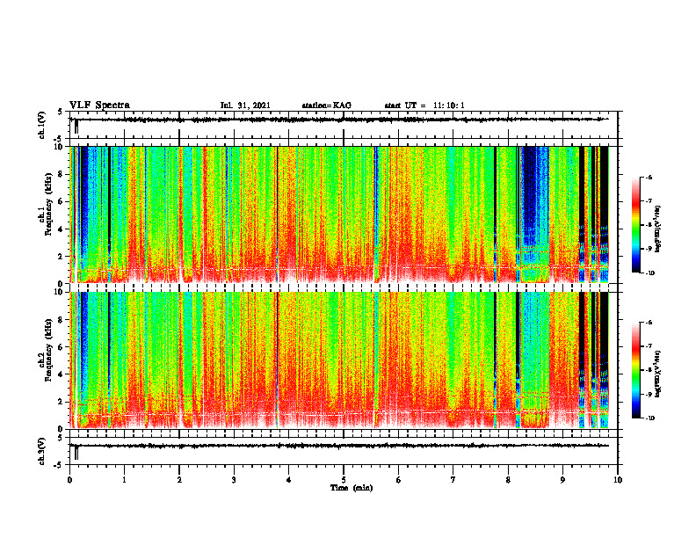Image resolution: width=696 pixels, height=538 pixels.
Task: Click time axis tick label "7"
Action: [x=453, y=480]
